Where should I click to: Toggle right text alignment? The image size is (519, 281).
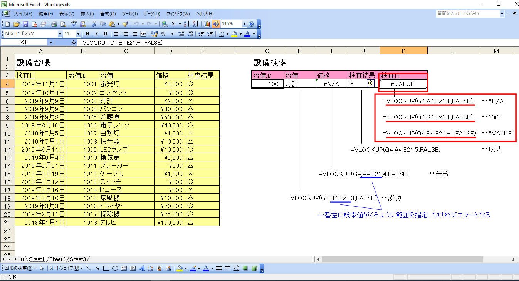click(x=134, y=34)
